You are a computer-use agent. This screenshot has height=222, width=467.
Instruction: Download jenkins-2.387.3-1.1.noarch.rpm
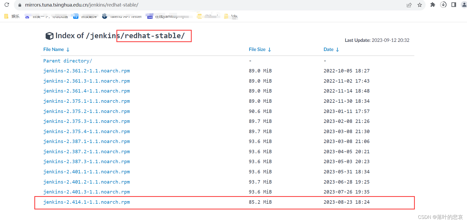(x=87, y=162)
